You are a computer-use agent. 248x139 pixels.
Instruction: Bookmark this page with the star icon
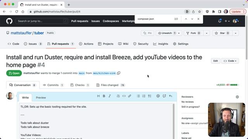[200, 12]
